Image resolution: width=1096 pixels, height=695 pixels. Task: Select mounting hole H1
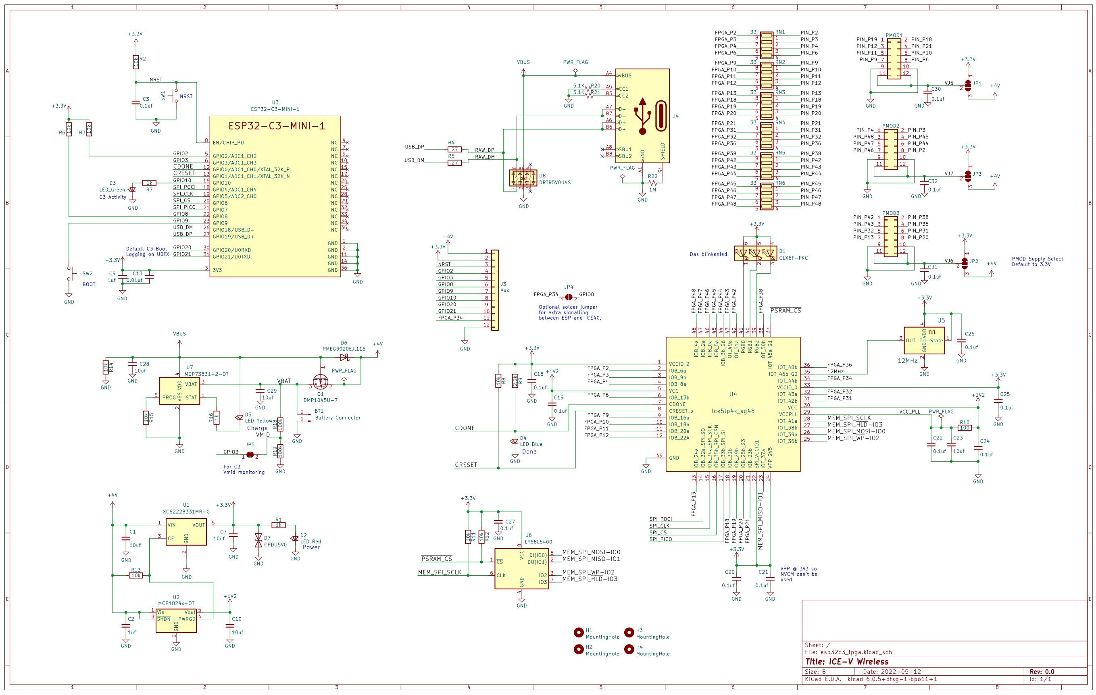tap(579, 632)
